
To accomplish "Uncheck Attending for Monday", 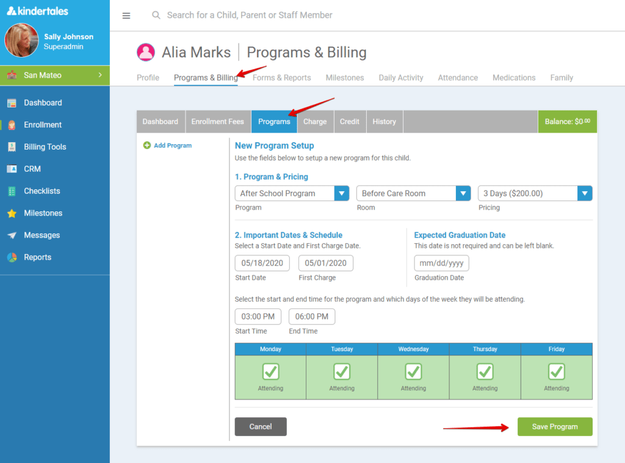I will coord(270,371).
